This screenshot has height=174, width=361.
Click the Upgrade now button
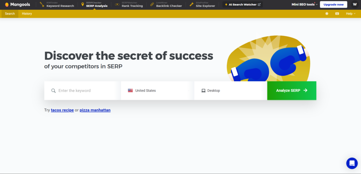point(333,4)
